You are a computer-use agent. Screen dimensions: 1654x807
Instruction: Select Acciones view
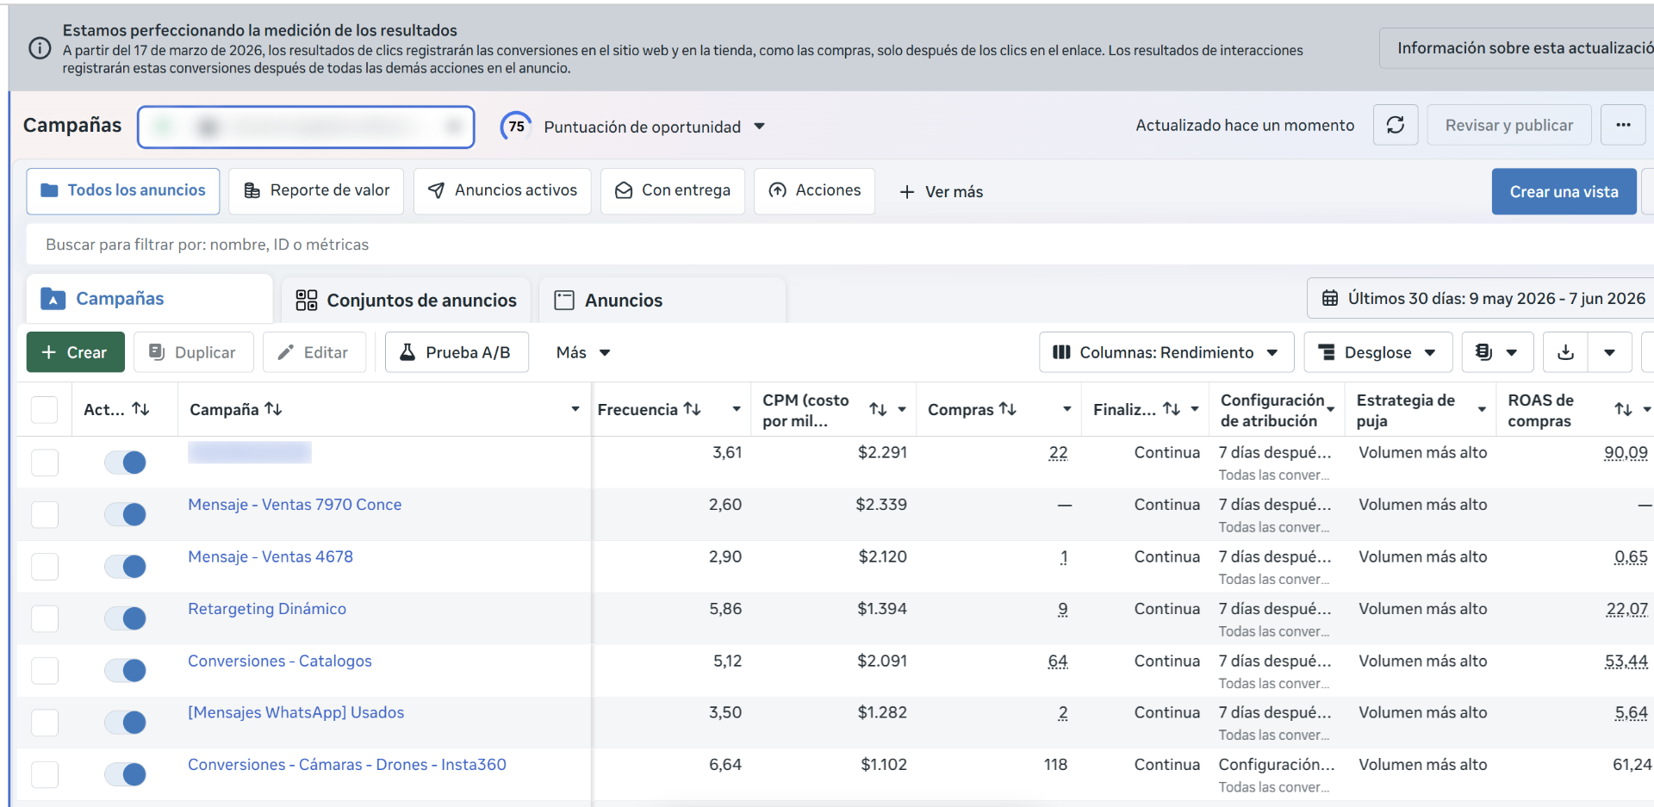[x=814, y=190]
